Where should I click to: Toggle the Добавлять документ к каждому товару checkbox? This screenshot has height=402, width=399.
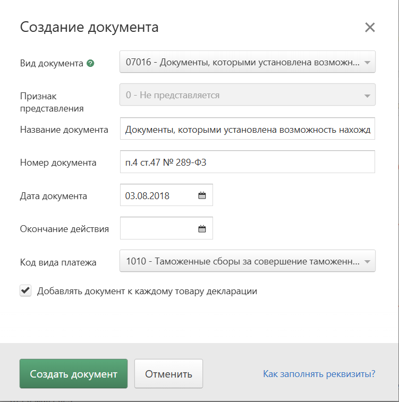coord(26,290)
